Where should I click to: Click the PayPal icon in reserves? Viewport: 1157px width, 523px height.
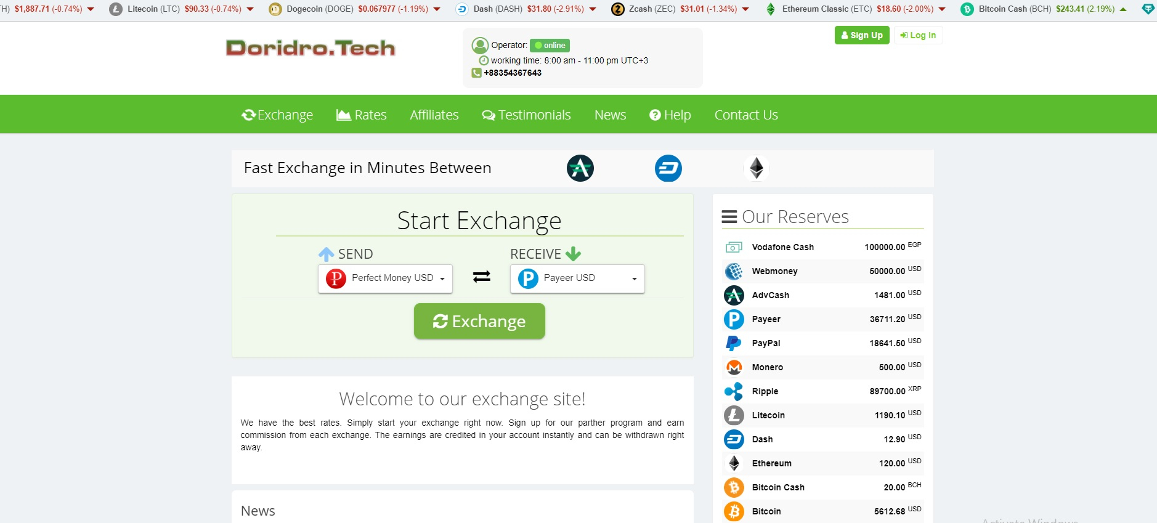[x=733, y=343]
